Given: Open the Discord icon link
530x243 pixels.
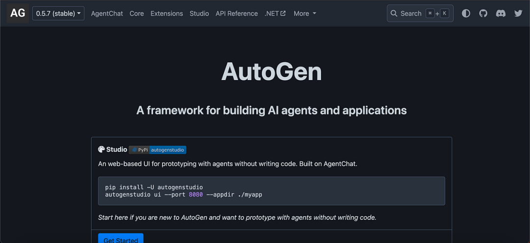Looking at the screenshot, I should [501, 14].
